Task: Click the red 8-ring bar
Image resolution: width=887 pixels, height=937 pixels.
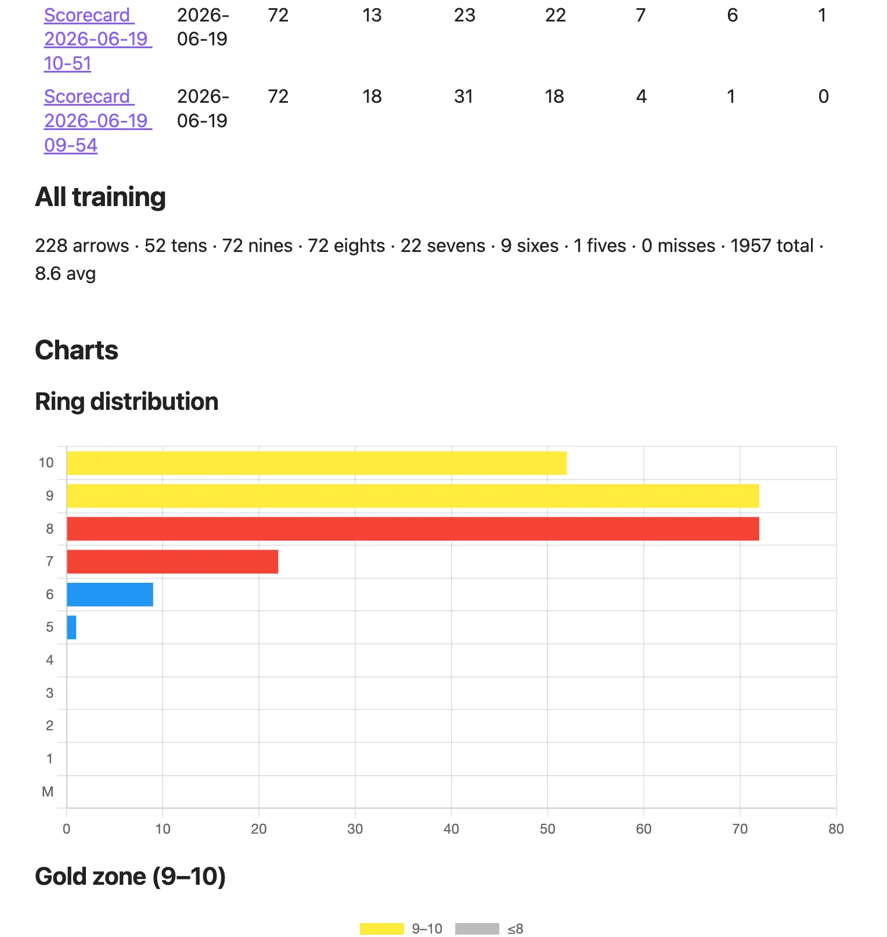Action: click(x=413, y=529)
